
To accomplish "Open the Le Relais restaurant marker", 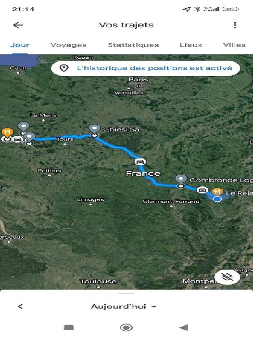I will point(217,191).
